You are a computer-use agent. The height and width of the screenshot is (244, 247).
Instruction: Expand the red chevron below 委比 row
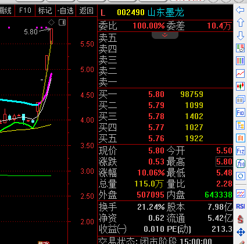click(165, 35)
